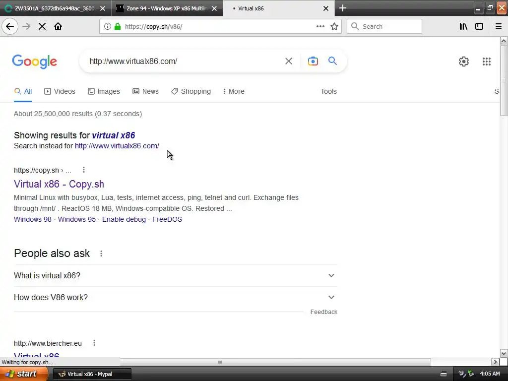Search by image with Google Lens
Image resolution: width=508 pixels, height=381 pixels.
coord(313,61)
